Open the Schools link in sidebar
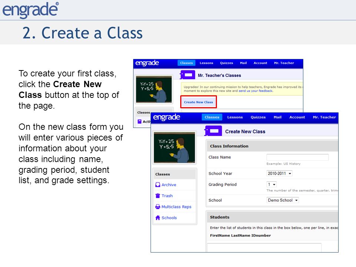This screenshot has height=267, width=356. (x=169, y=218)
